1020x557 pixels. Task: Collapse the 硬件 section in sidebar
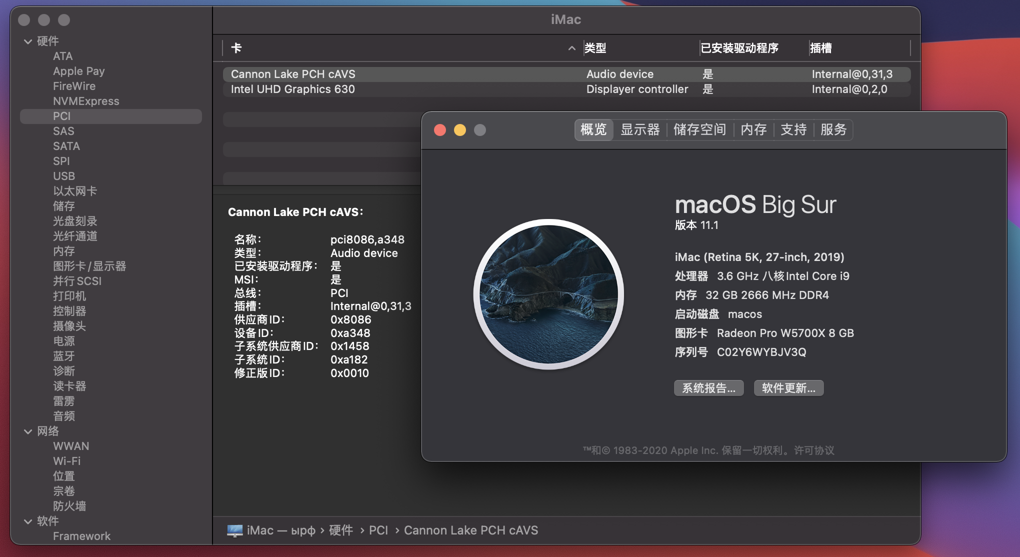coord(28,41)
